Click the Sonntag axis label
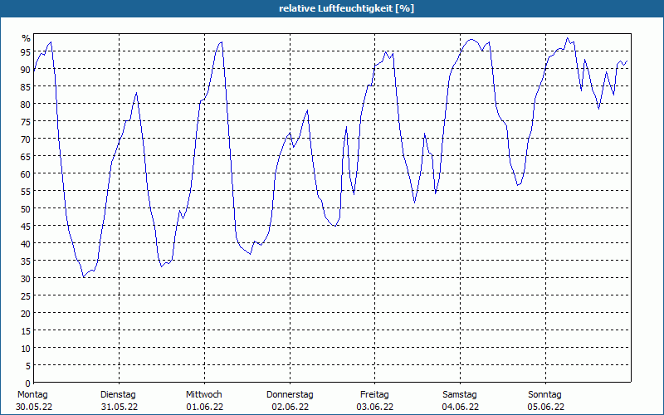Image resolution: width=664 pixels, height=415 pixels. pos(544,394)
